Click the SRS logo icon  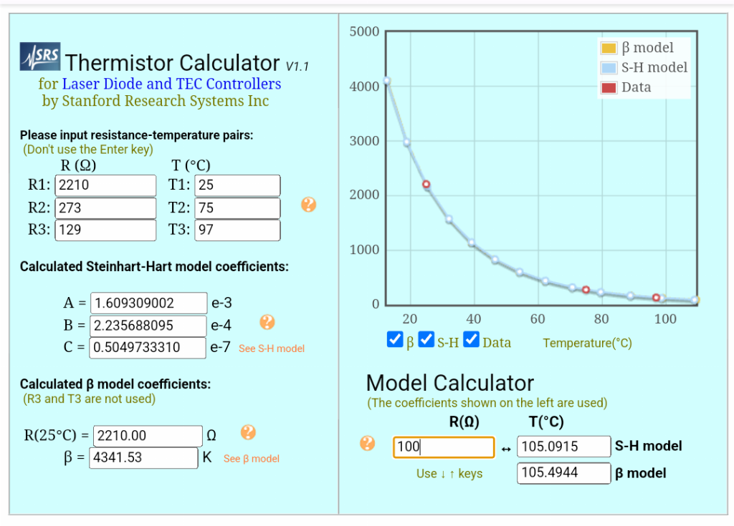(x=40, y=57)
